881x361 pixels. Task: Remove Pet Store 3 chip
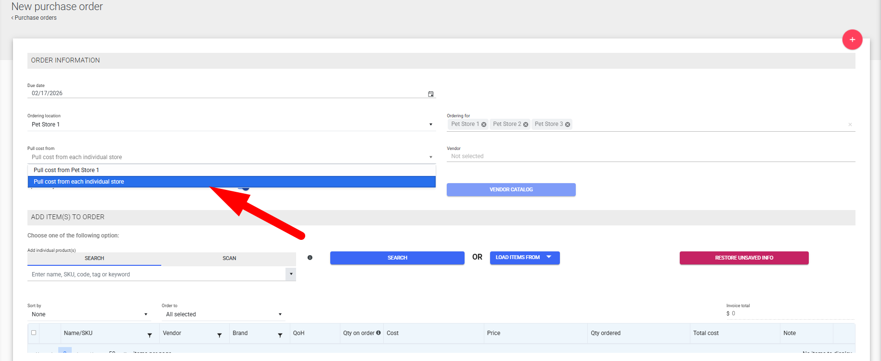[x=568, y=124]
